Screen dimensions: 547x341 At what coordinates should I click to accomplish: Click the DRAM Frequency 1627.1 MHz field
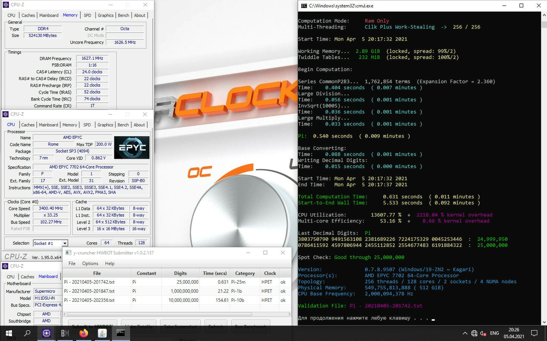pyautogui.click(x=92, y=58)
